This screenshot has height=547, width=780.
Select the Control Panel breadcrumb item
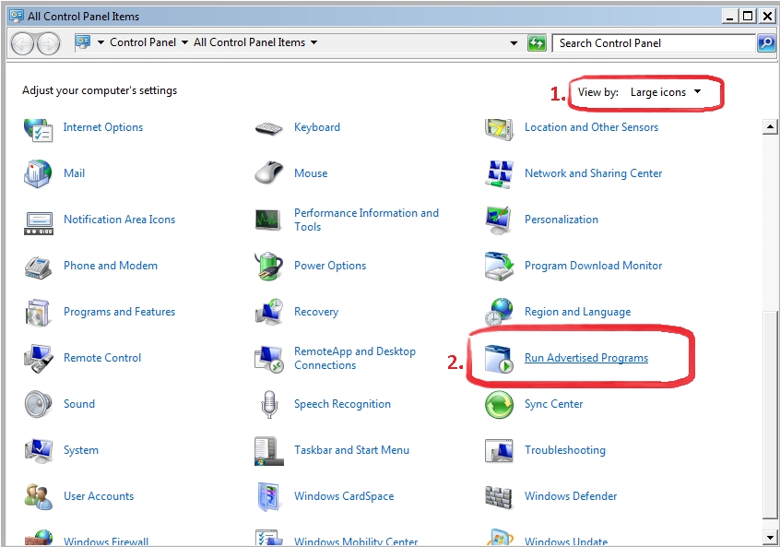click(143, 42)
